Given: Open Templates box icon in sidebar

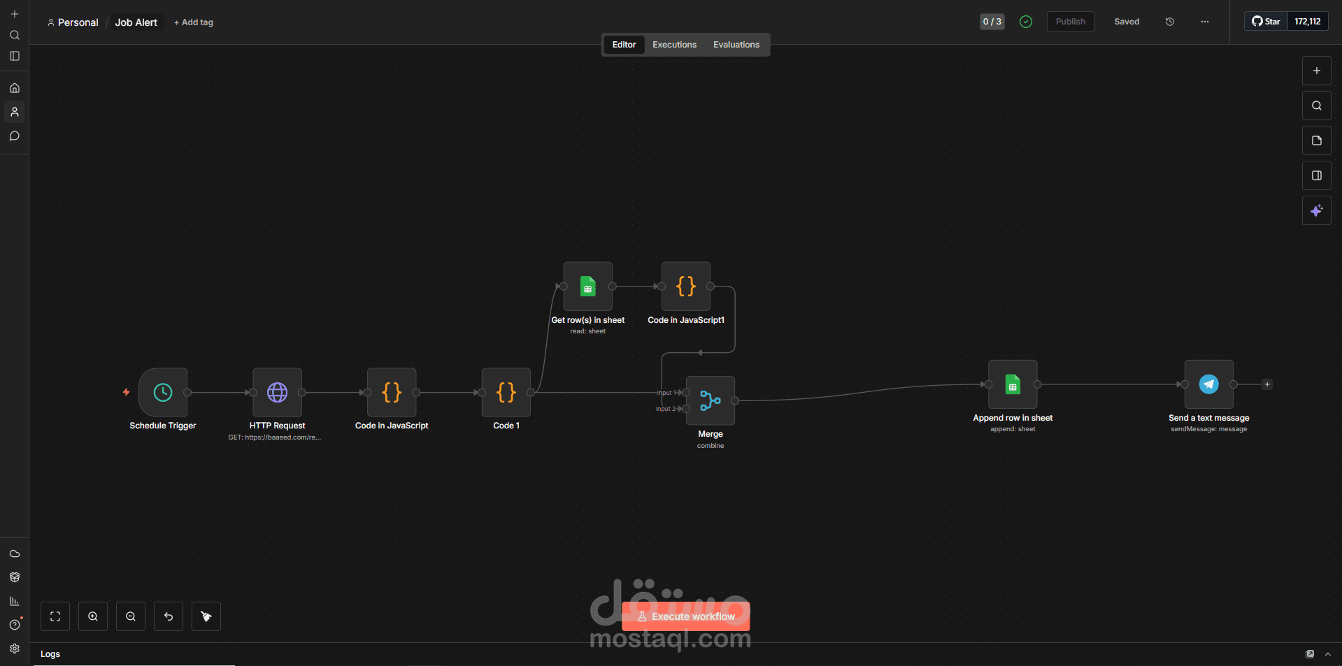Looking at the screenshot, I should (15, 577).
